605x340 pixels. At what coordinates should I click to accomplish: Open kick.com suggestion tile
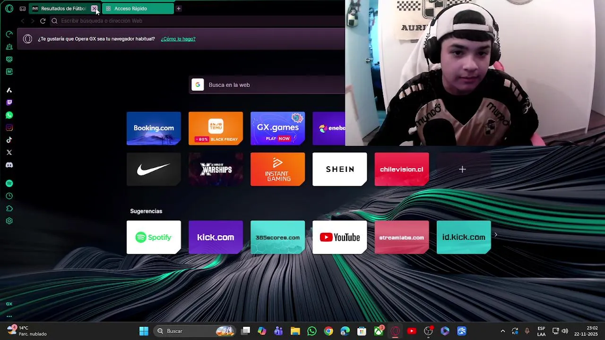pyautogui.click(x=216, y=237)
